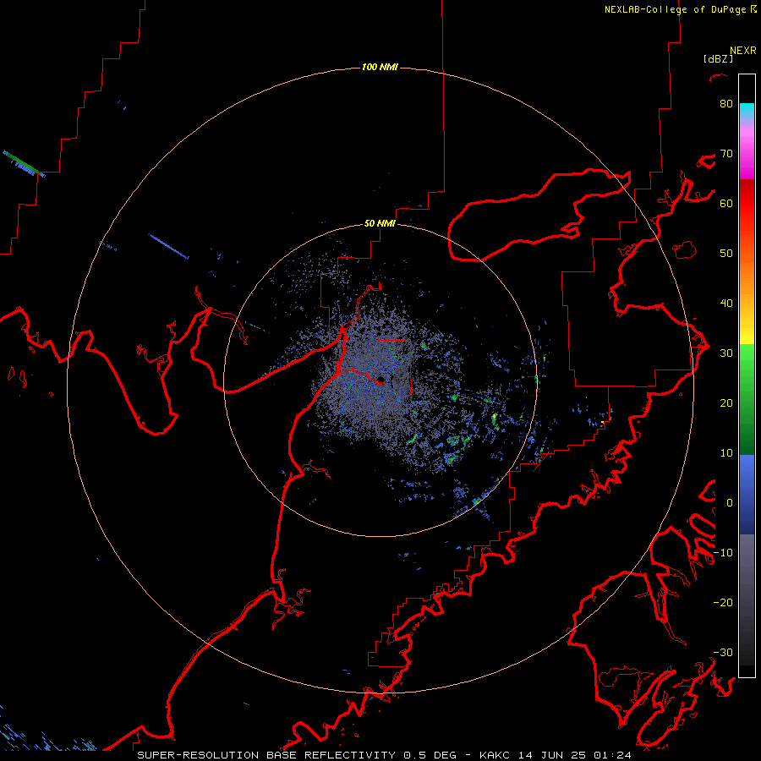Viewport: 761px width, 761px height.
Task: Click the 50 NMI range ring label
Action: (x=380, y=223)
